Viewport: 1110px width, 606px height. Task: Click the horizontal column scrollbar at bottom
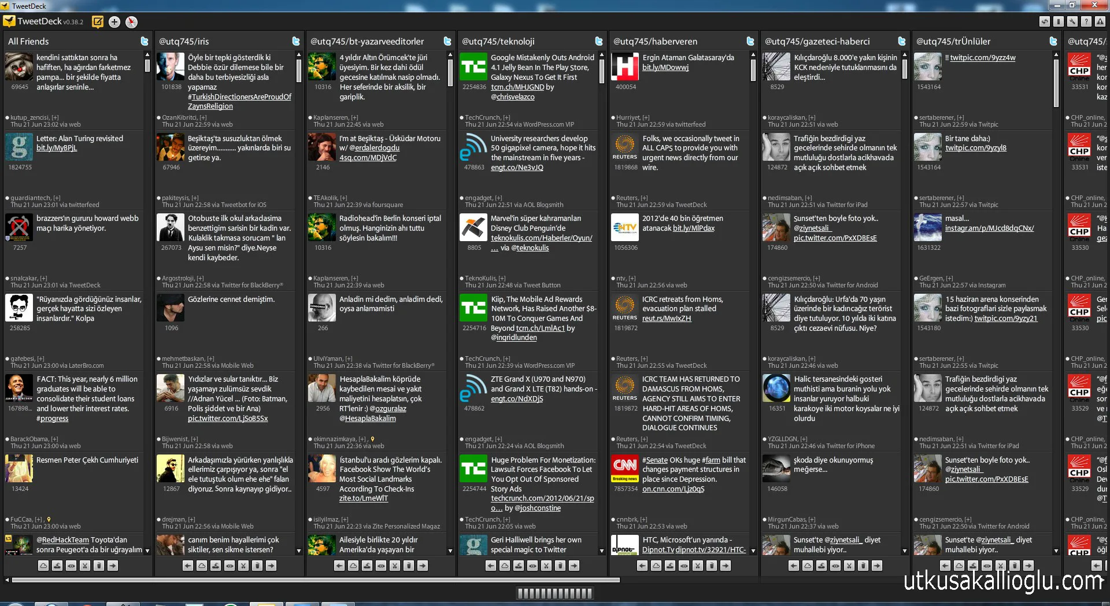[316, 579]
